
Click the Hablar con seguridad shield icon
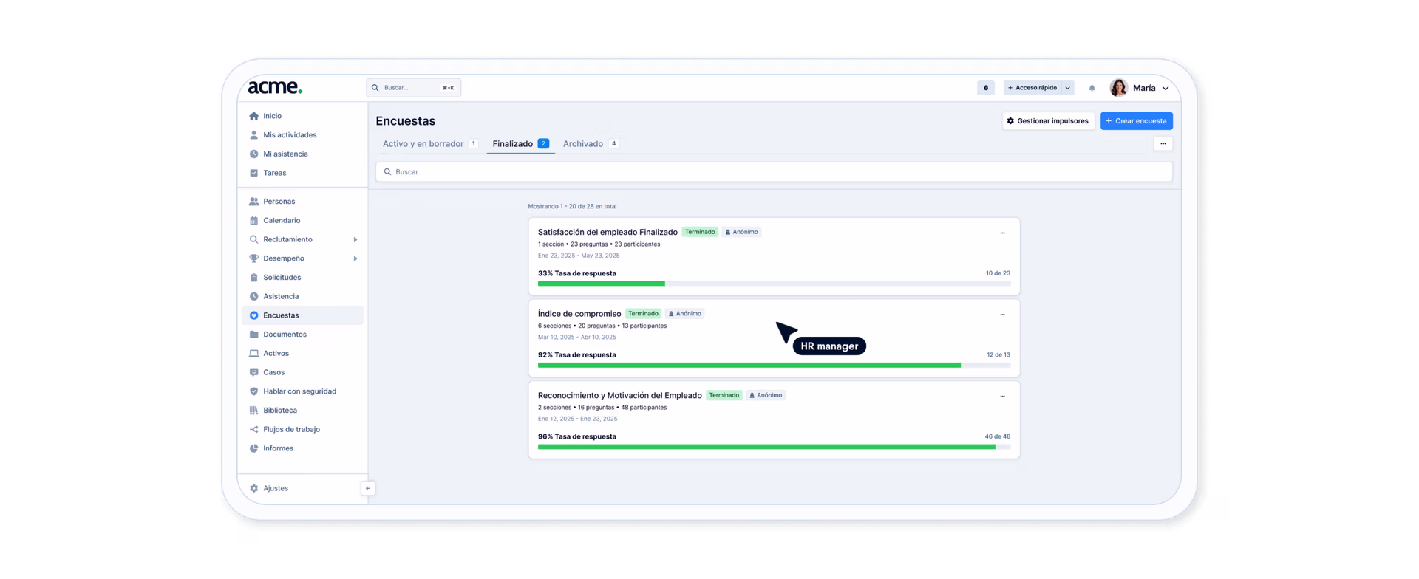(x=253, y=391)
